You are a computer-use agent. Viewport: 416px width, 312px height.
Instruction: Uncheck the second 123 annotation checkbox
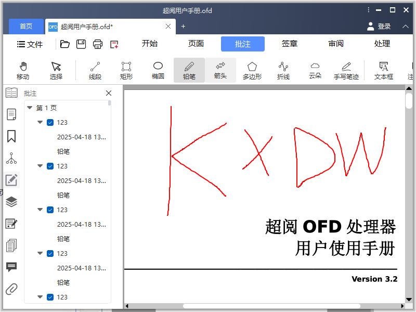tap(50, 166)
